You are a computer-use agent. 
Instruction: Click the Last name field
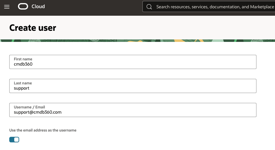click(x=133, y=86)
